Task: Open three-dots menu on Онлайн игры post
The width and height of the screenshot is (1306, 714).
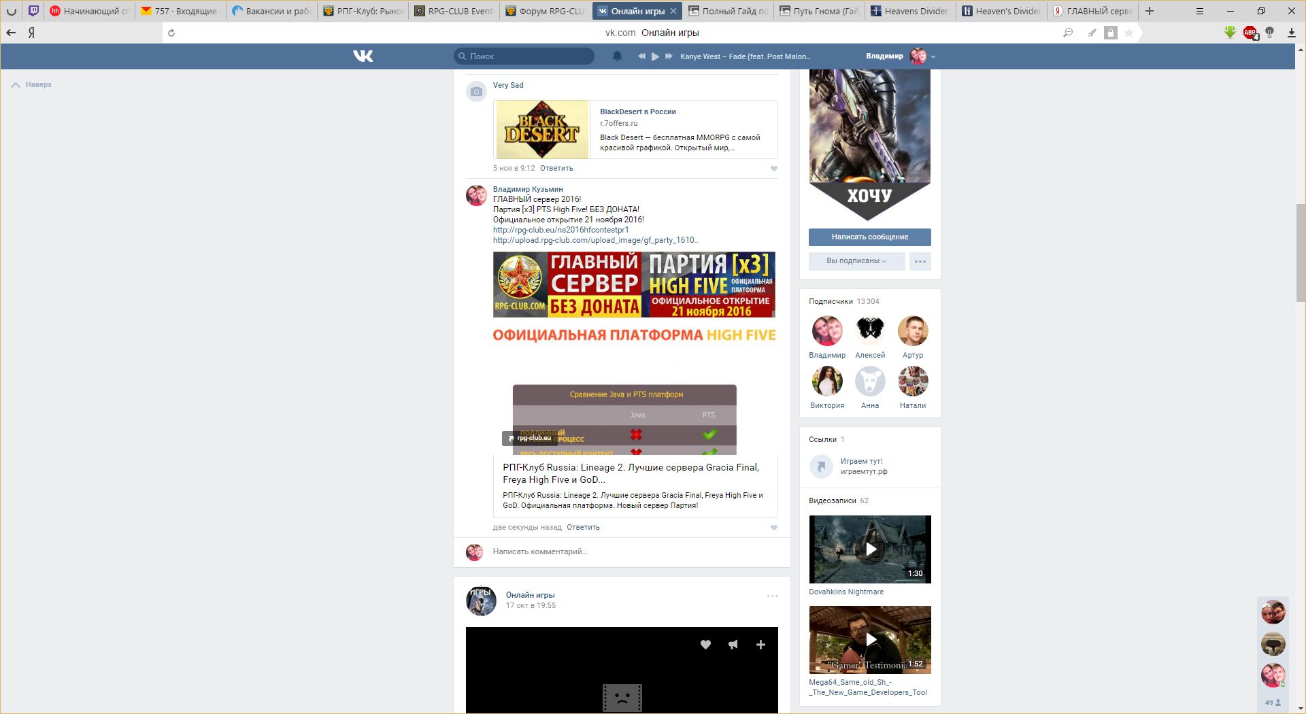Action: point(772,596)
